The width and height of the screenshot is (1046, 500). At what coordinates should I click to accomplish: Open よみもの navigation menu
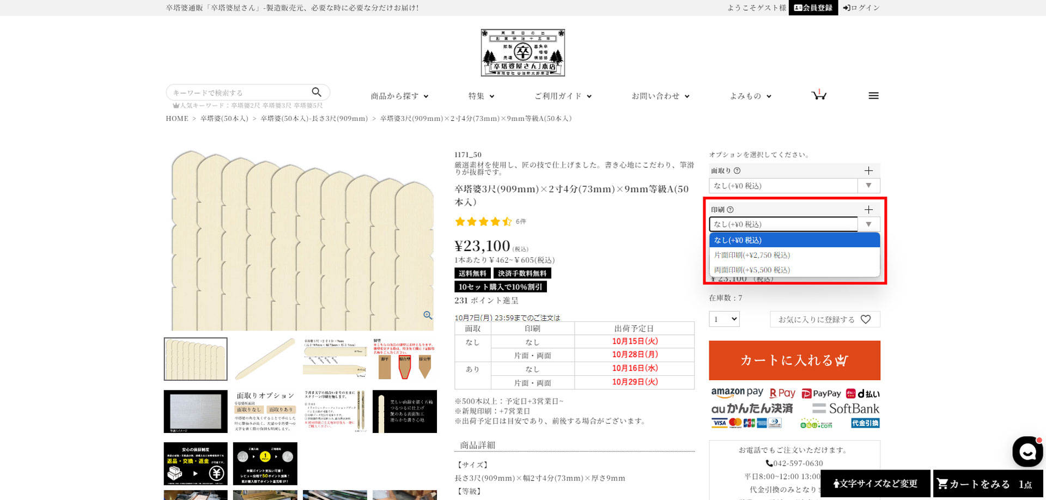[x=750, y=96]
